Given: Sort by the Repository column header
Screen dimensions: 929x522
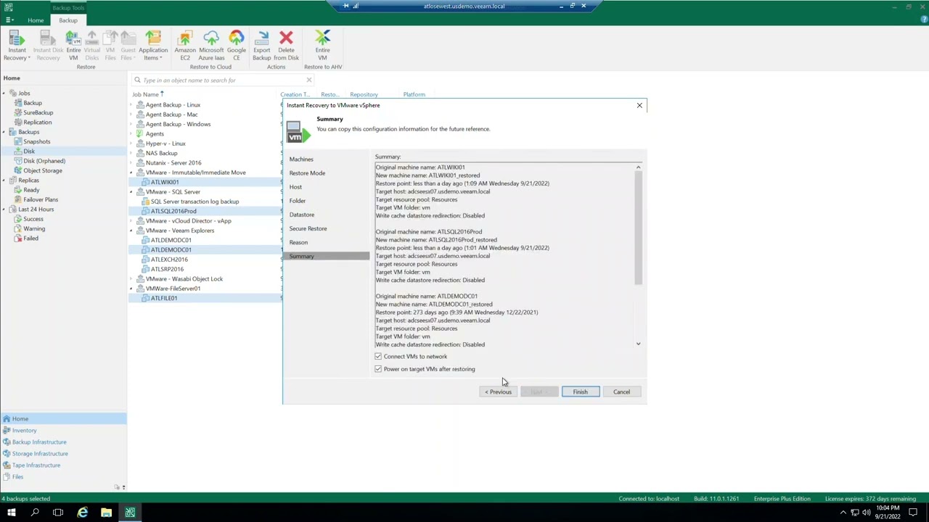Looking at the screenshot, I should 364,94.
